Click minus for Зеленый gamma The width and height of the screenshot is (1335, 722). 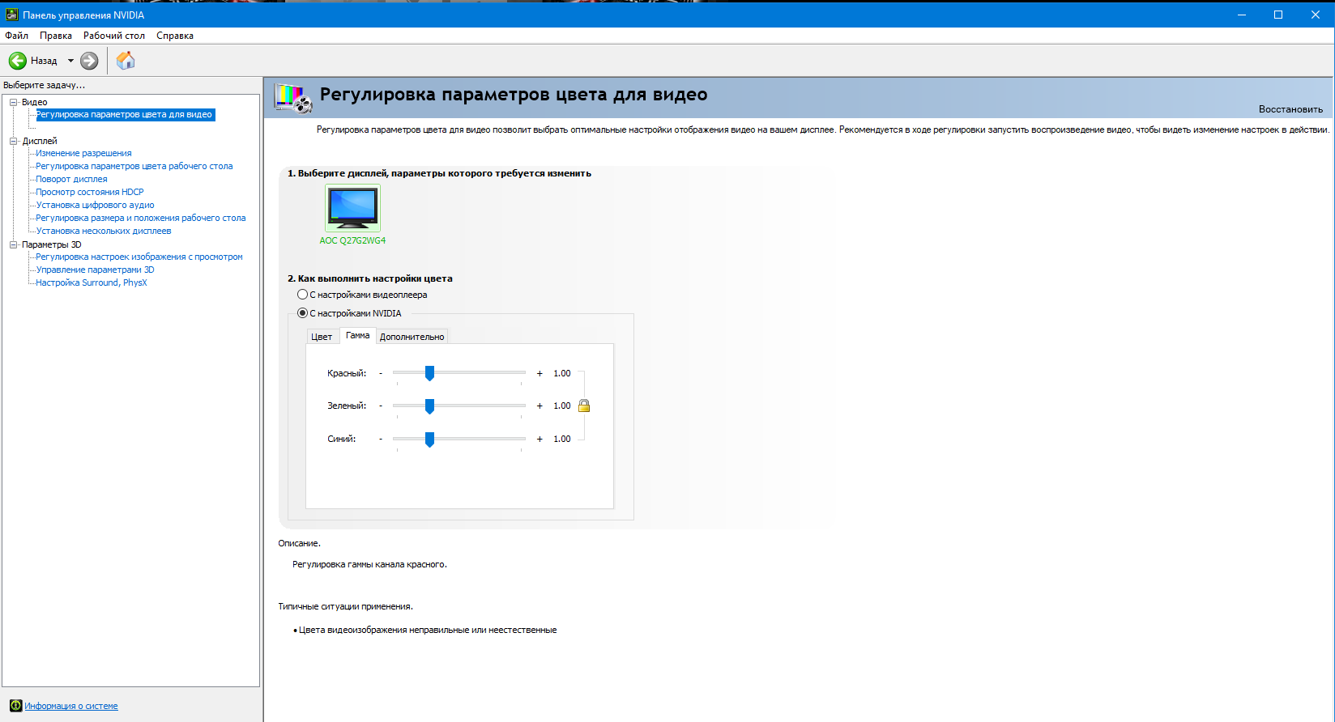point(381,406)
